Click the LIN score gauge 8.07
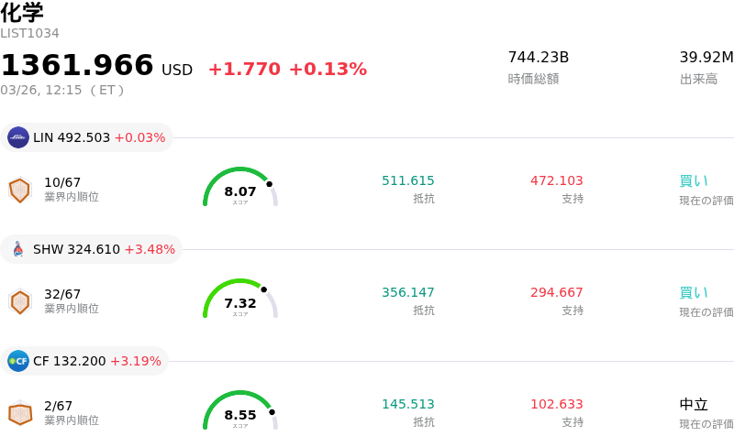734x447 pixels. click(x=239, y=189)
